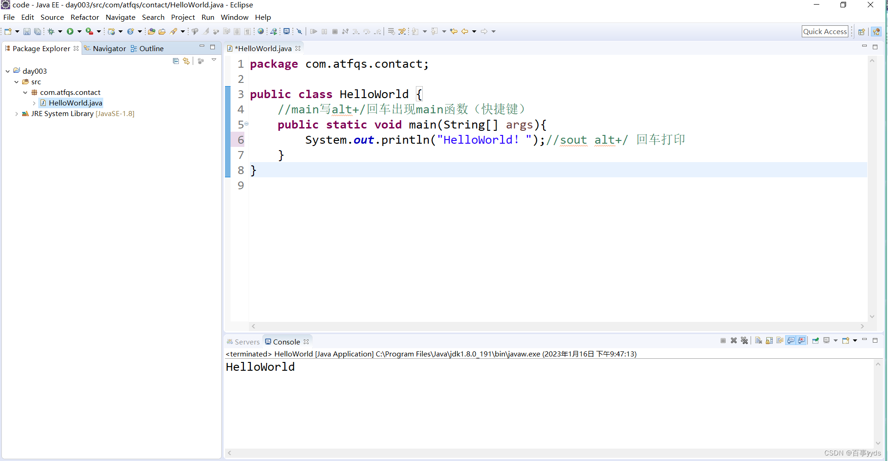
Task: Select HelloWorld.java in Package Explorer
Action: (75, 103)
